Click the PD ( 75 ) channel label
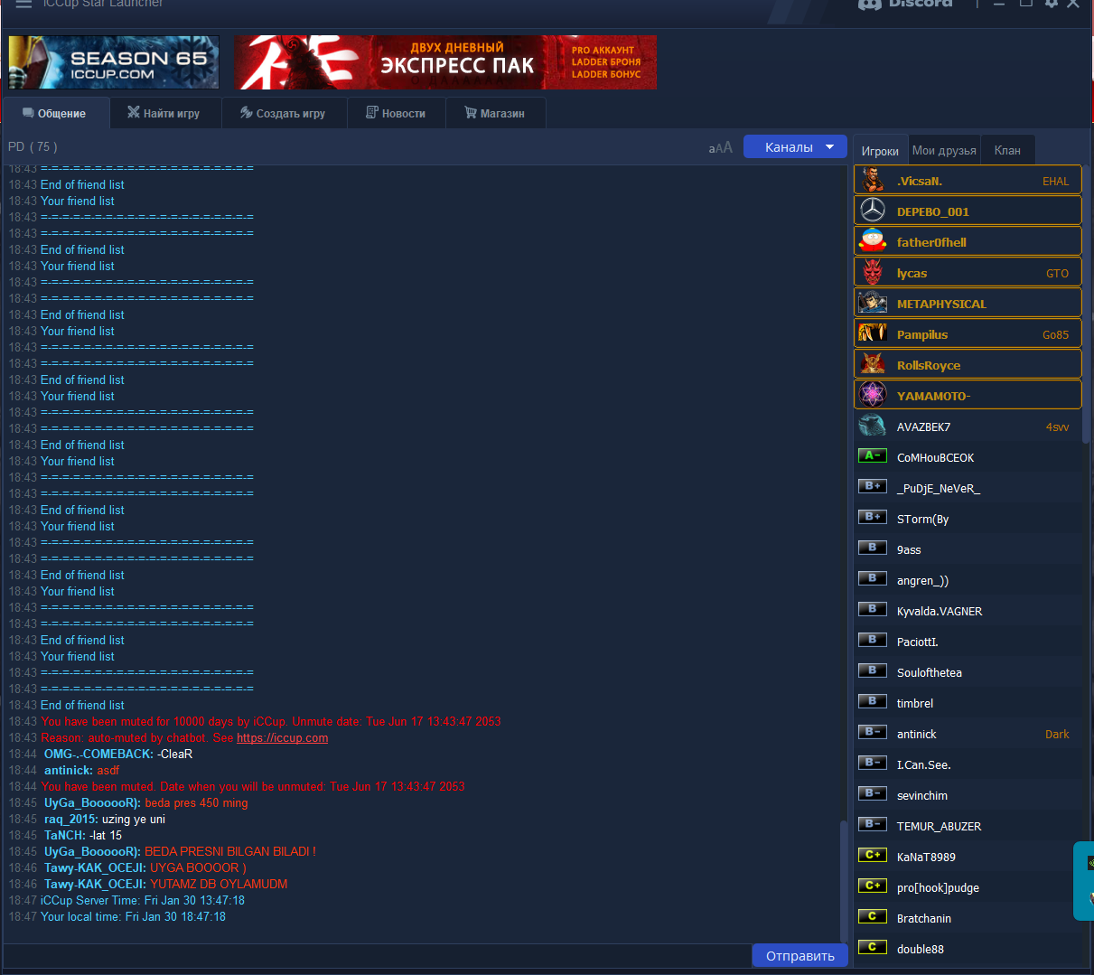Screen dimensions: 1094x975 [33, 146]
